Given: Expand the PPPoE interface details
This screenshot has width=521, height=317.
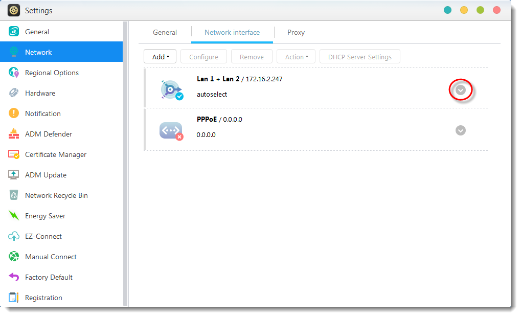Looking at the screenshot, I should coord(461,130).
